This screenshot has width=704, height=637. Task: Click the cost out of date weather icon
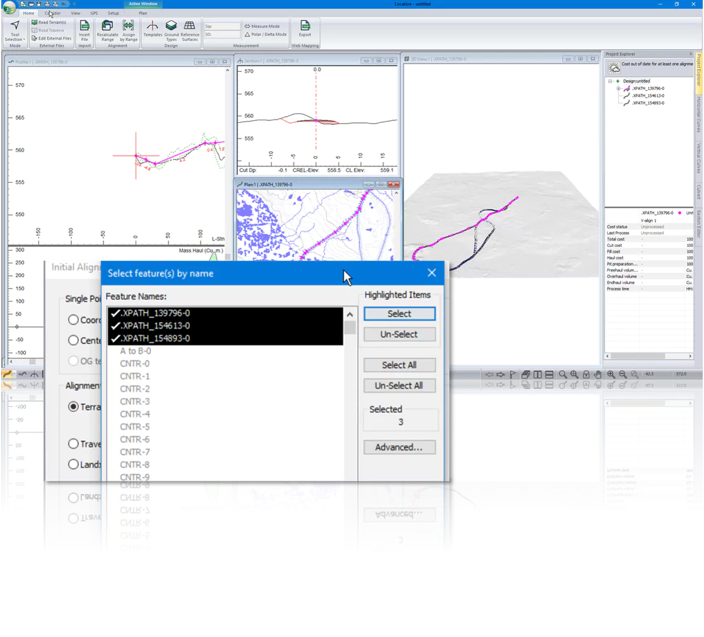click(x=613, y=67)
